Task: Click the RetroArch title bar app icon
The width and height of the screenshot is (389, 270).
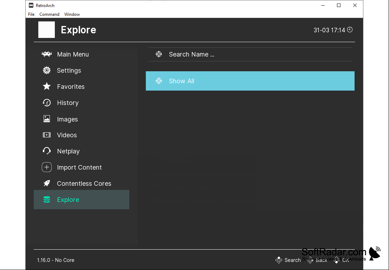Action: tap(31, 5)
